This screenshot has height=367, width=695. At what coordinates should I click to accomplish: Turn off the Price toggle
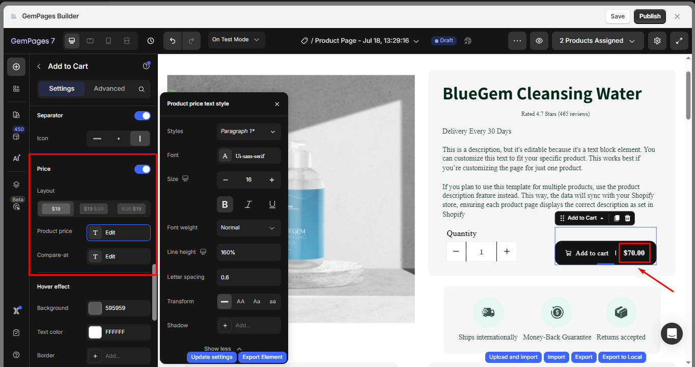[142, 169]
